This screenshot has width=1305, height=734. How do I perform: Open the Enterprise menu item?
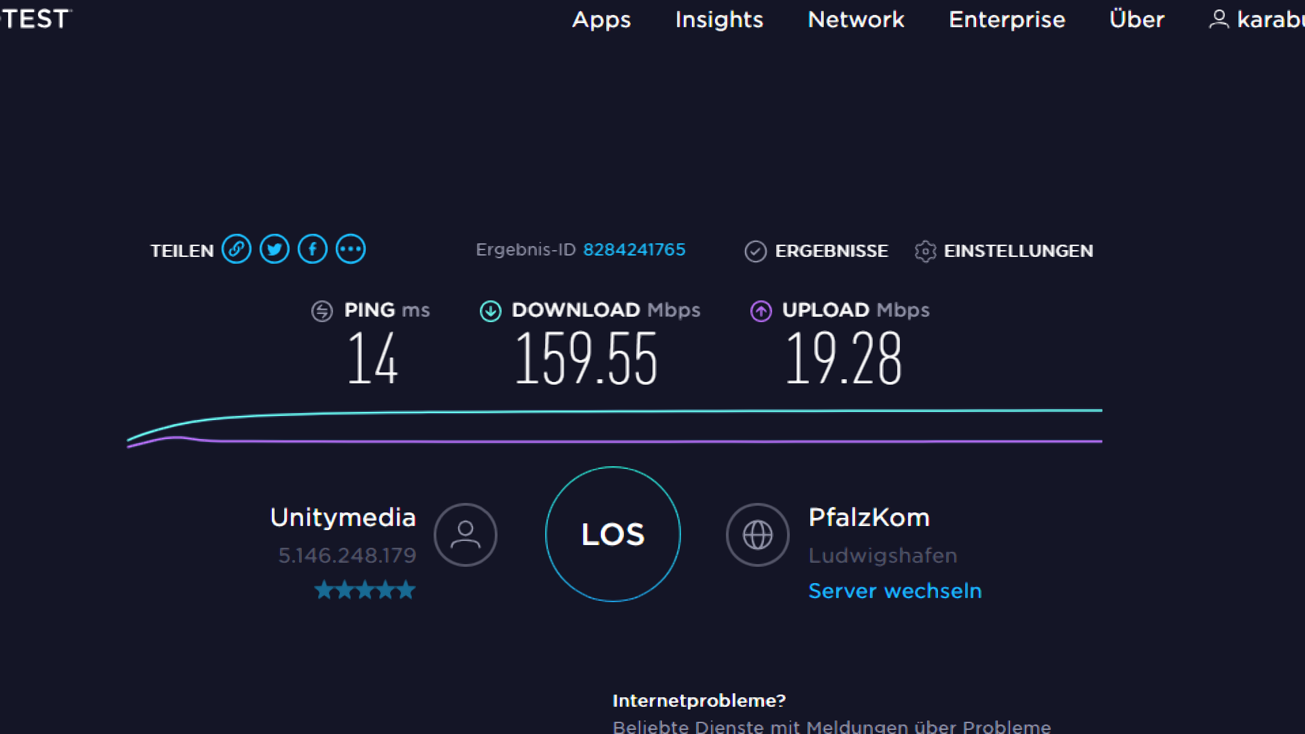click(1007, 20)
